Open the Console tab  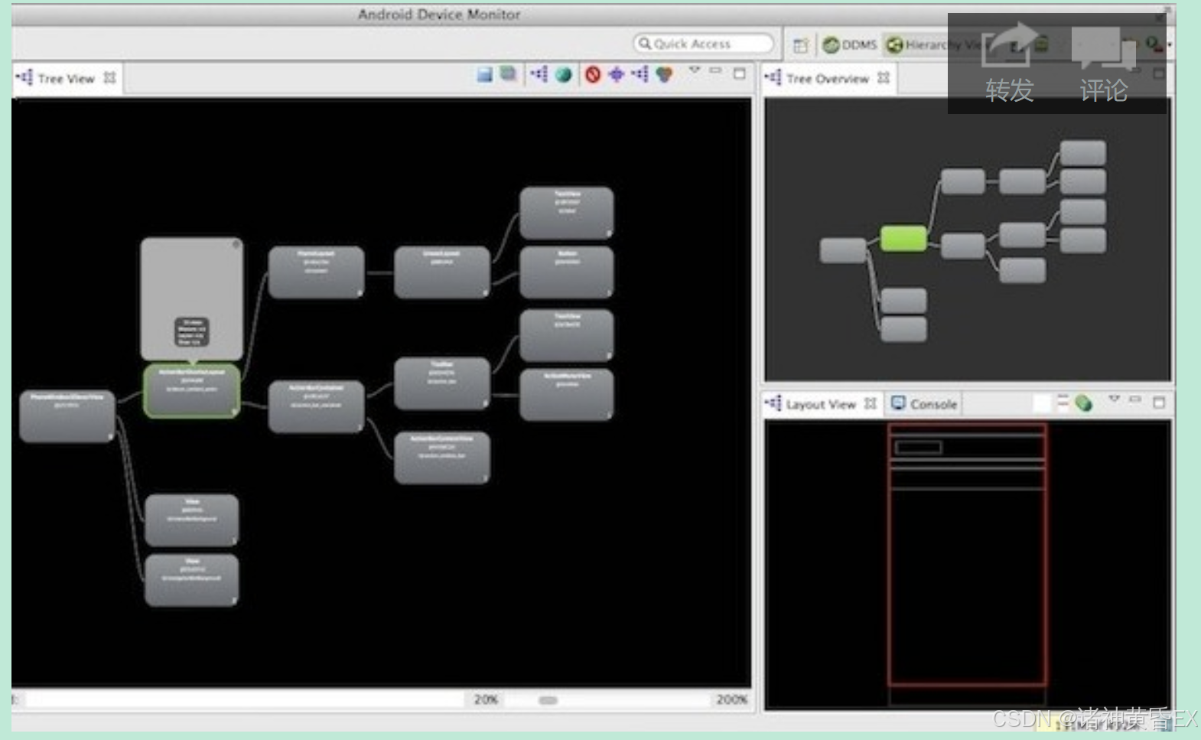coord(924,404)
